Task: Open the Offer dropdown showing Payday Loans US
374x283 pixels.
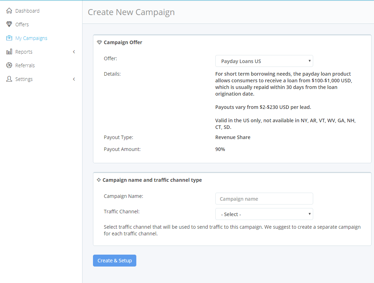Action: (x=264, y=61)
